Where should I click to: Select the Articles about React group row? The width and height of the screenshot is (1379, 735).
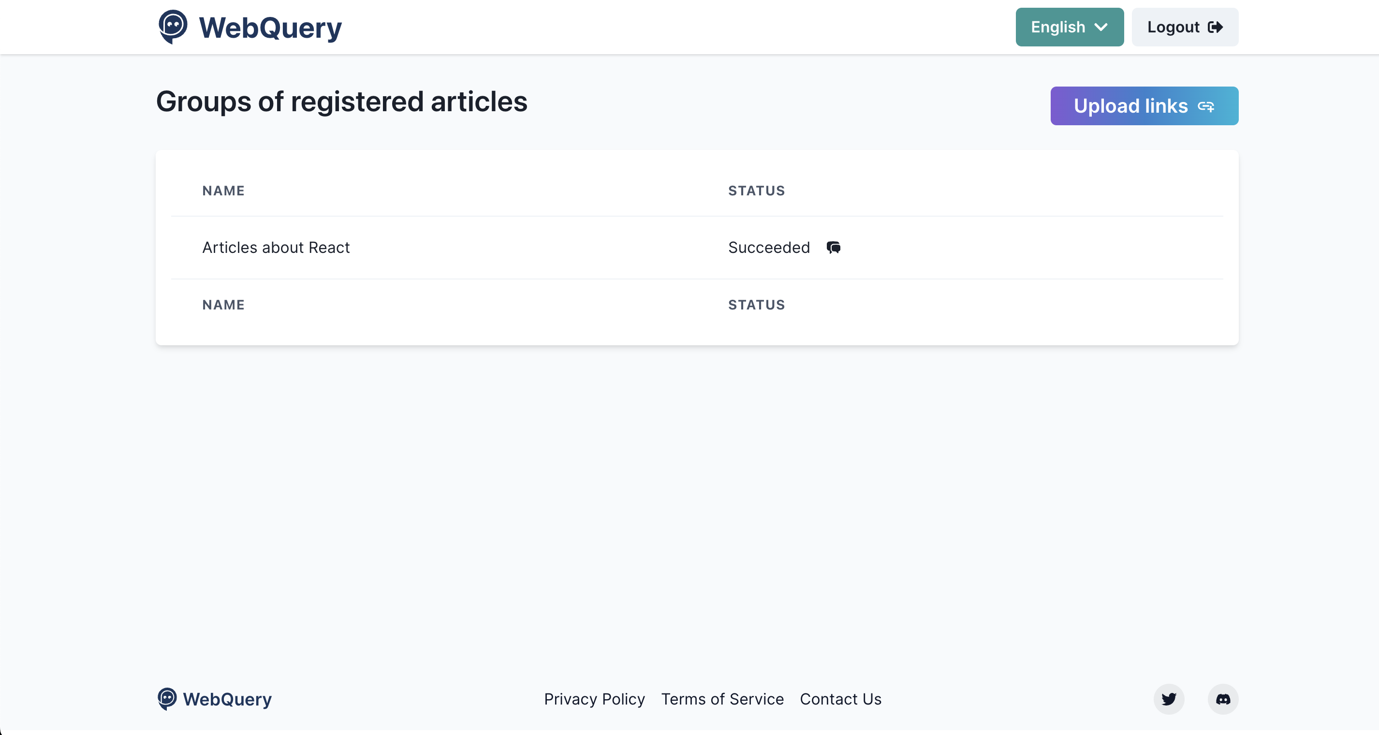(x=276, y=247)
